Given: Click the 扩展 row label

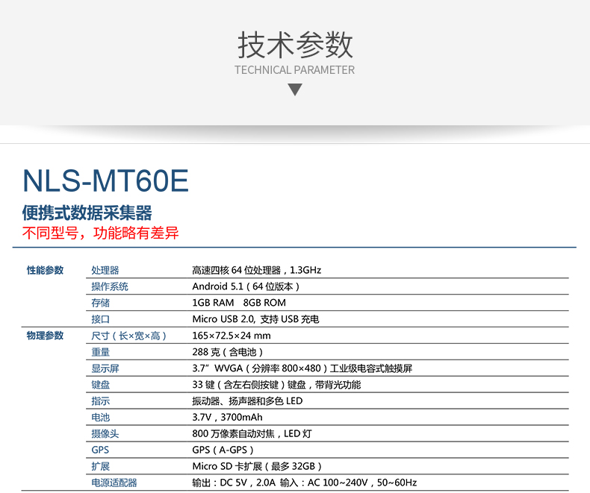Looking at the screenshot, I should click(x=101, y=466).
